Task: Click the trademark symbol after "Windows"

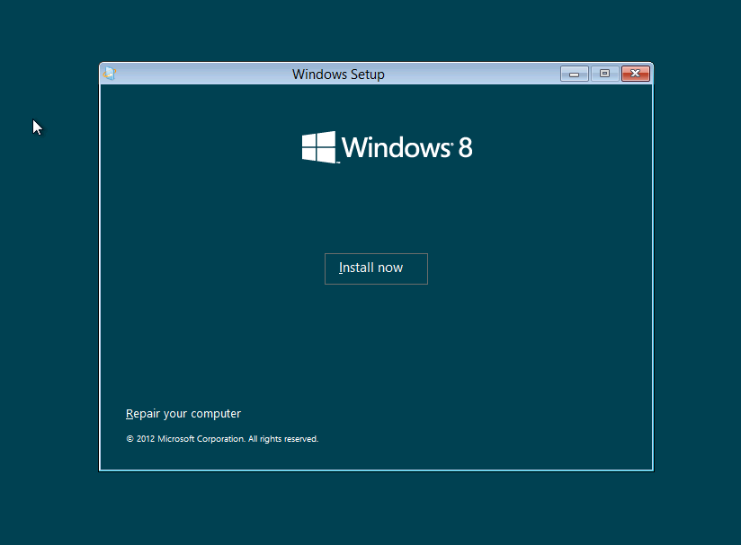Action: point(451,142)
